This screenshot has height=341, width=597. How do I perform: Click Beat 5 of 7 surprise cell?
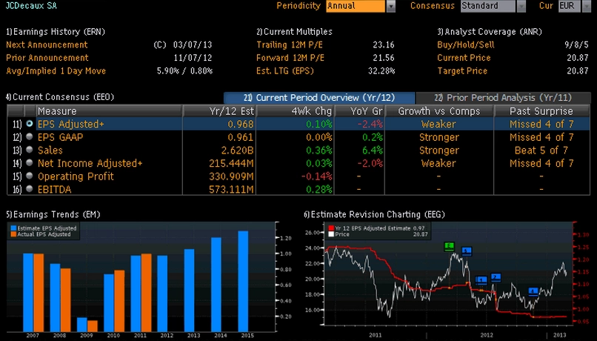click(541, 150)
